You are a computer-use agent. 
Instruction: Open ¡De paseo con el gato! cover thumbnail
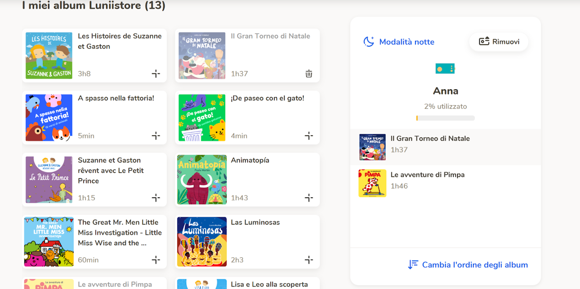click(x=202, y=118)
